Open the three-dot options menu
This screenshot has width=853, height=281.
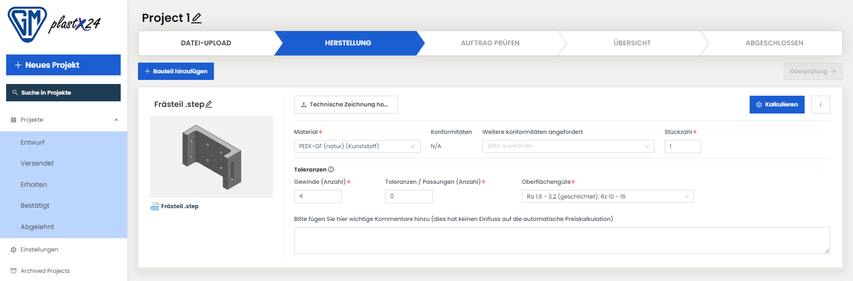click(x=820, y=104)
